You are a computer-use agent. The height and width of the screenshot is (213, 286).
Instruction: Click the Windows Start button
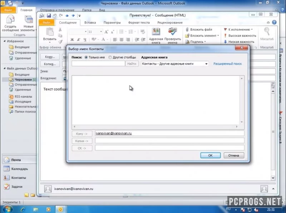[x=7, y=209]
